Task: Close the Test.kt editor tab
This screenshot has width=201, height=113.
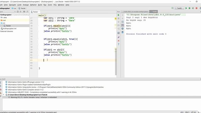Action: 39,12
